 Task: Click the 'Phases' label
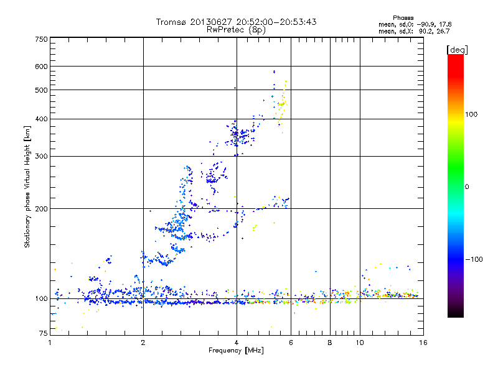403,18
